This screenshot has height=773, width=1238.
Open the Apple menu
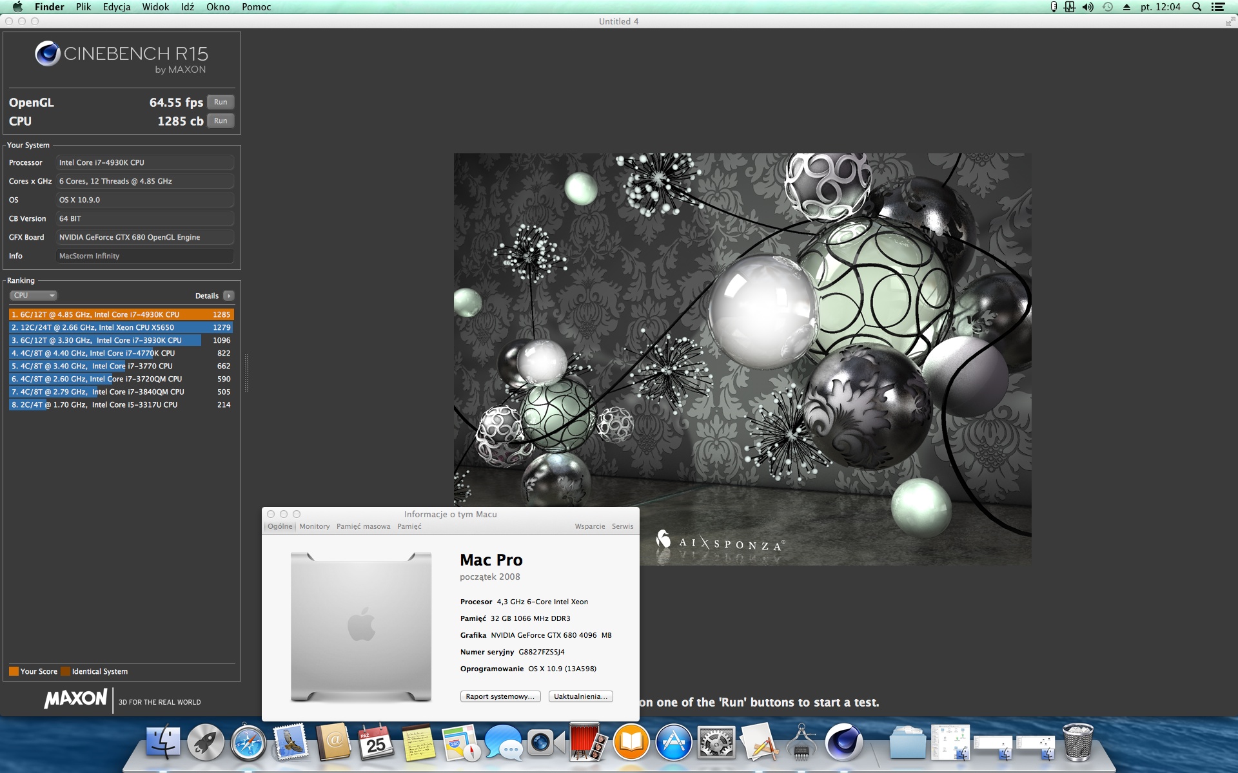17,7
